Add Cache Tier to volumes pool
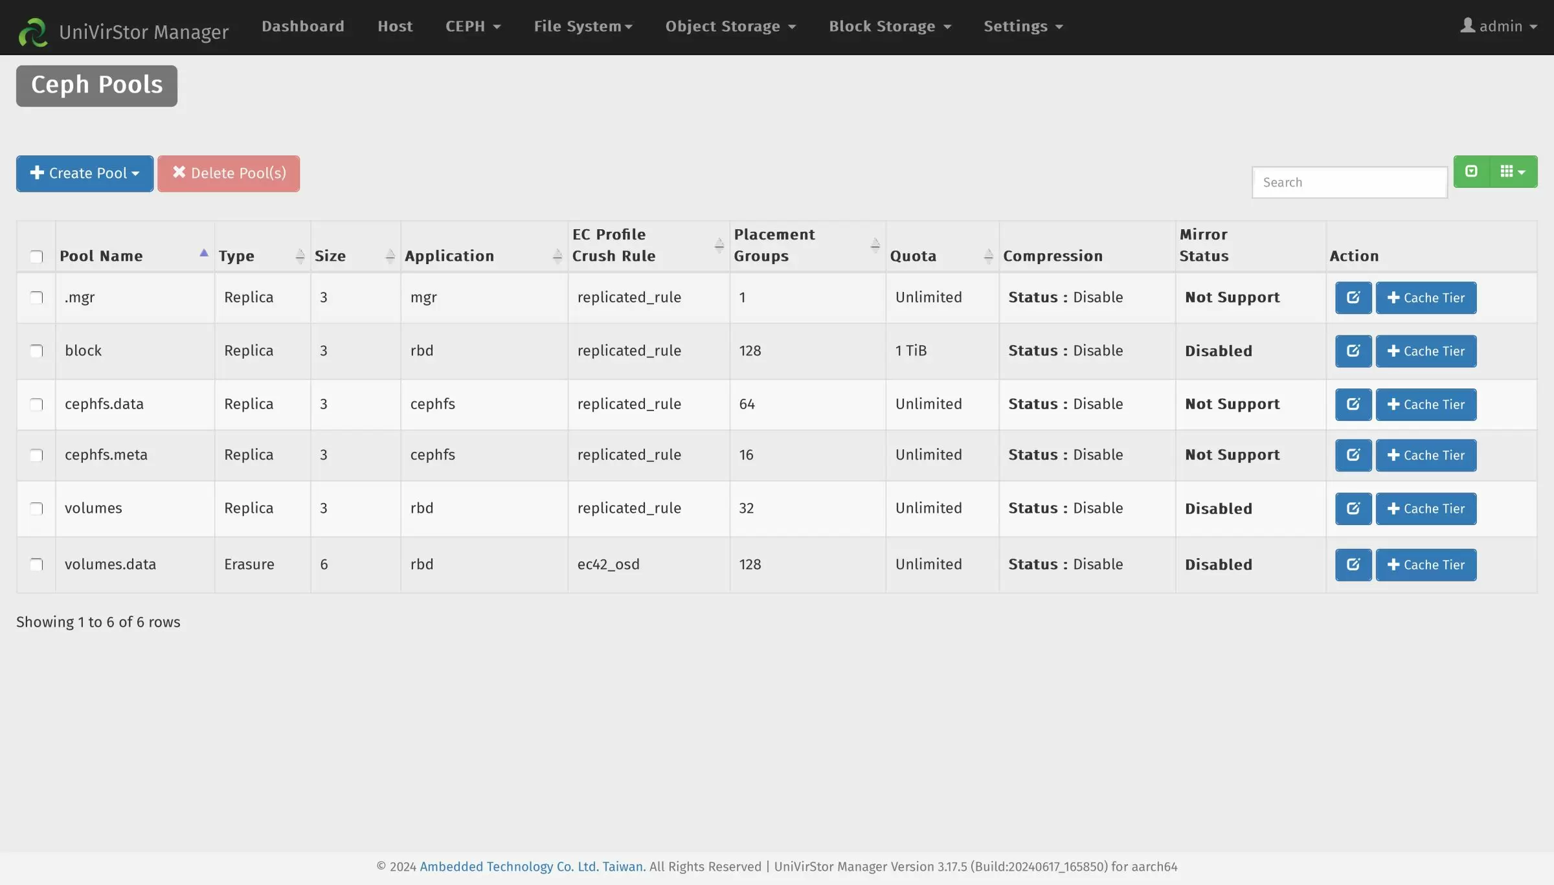The width and height of the screenshot is (1554, 885). 1425,509
